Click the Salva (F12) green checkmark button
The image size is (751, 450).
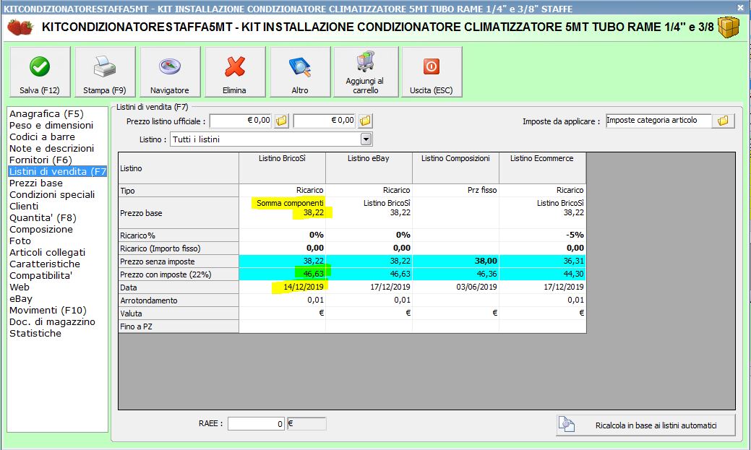click(x=40, y=72)
